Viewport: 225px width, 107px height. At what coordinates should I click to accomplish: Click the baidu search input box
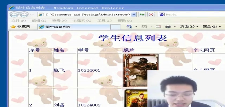pyautogui.click(x=195, y=14)
